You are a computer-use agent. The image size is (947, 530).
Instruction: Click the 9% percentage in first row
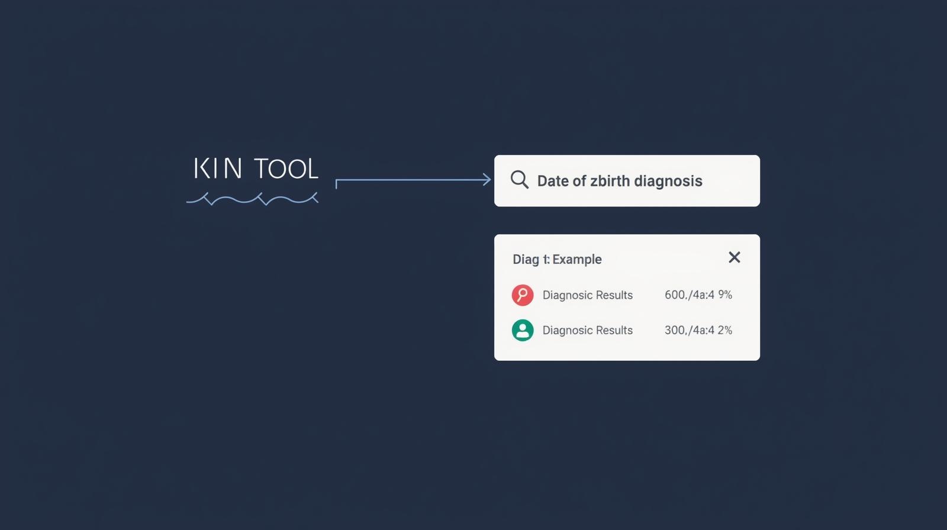[725, 295]
